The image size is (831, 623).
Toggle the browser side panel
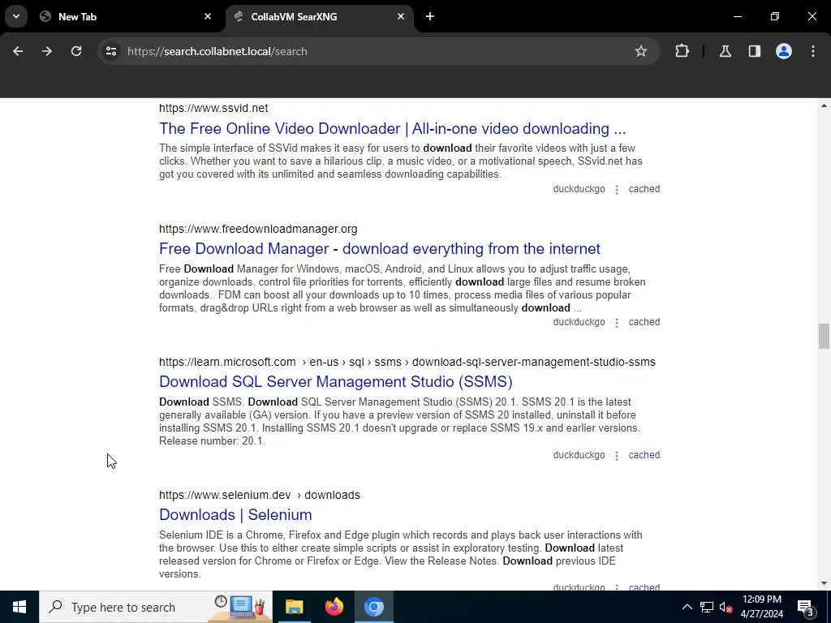755,51
